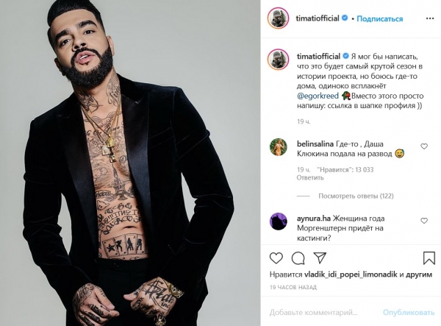Open belinsalina's profile picture
This screenshot has height=326, width=441.
(278, 146)
